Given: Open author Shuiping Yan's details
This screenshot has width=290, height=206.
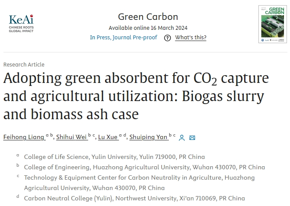Looking at the screenshot, I should pos(148,137).
